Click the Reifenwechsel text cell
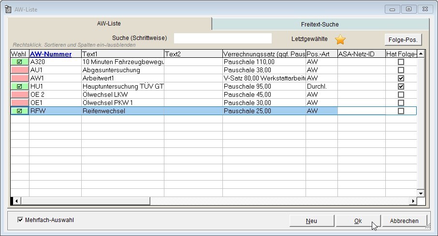Screen dimensions: 438x236 click(123, 111)
